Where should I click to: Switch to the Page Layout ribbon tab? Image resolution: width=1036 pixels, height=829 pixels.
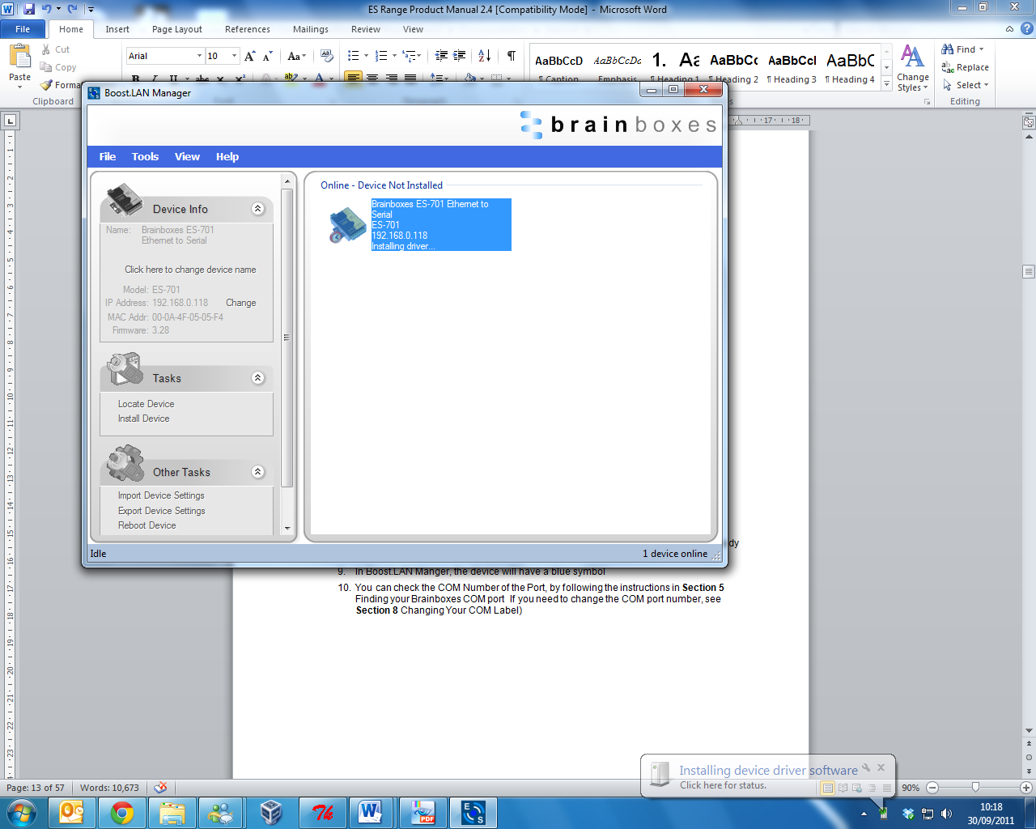pos(176,29)
